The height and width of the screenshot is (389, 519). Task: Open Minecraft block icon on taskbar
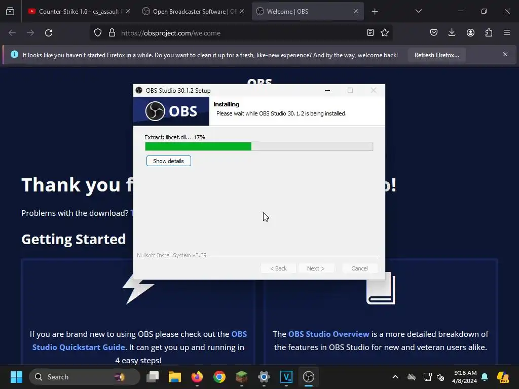coord(242,377)
